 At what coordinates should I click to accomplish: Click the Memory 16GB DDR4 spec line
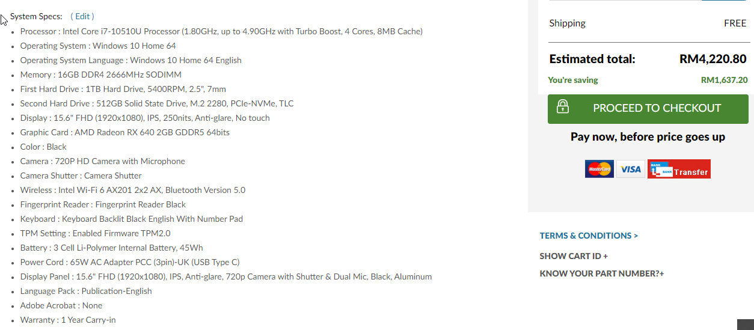click(x=101, y=75)
